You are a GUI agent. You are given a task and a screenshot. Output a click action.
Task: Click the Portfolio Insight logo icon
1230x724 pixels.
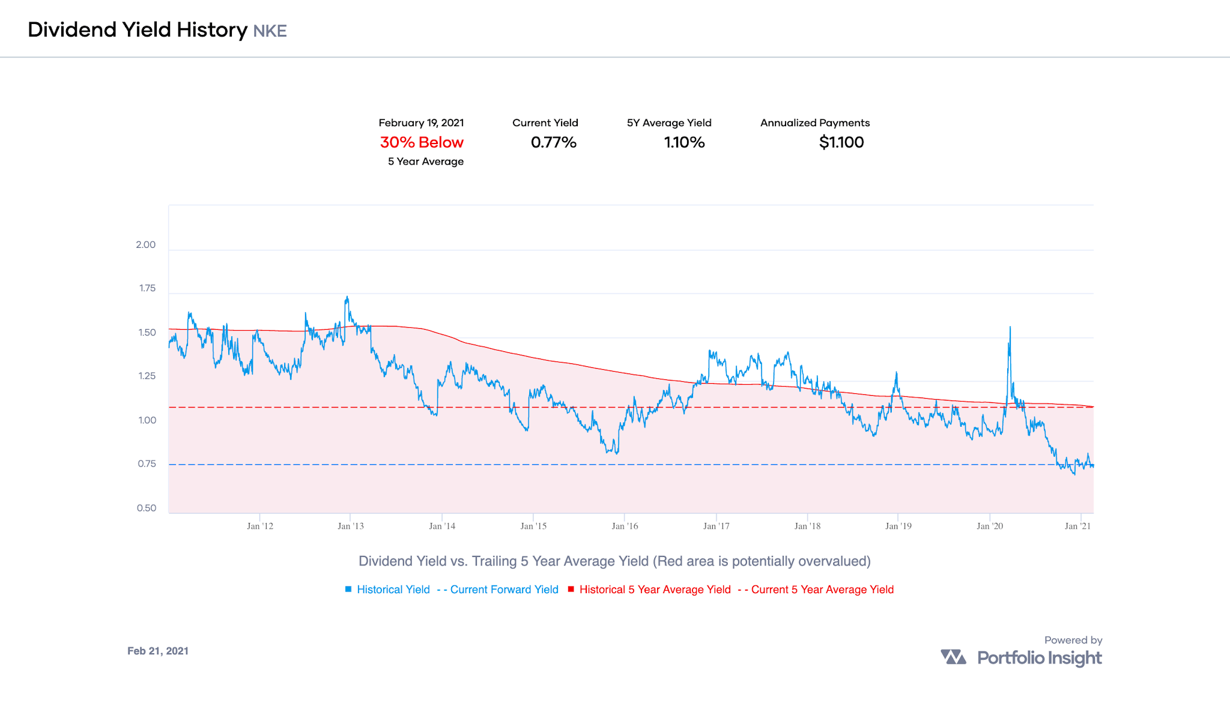click(953, 657)
